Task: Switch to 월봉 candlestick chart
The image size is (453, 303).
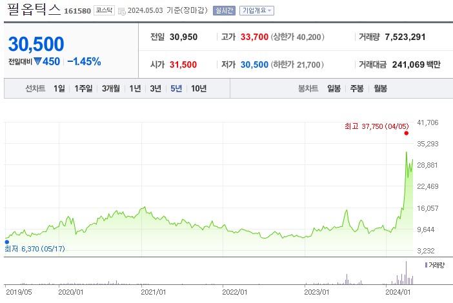Action: 380,88
